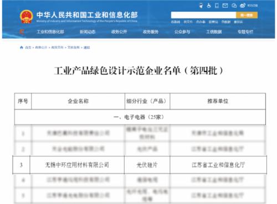Focus the site search input field
Image resolution: width=277 pixels, height=204 pixels.
[203, 15]
